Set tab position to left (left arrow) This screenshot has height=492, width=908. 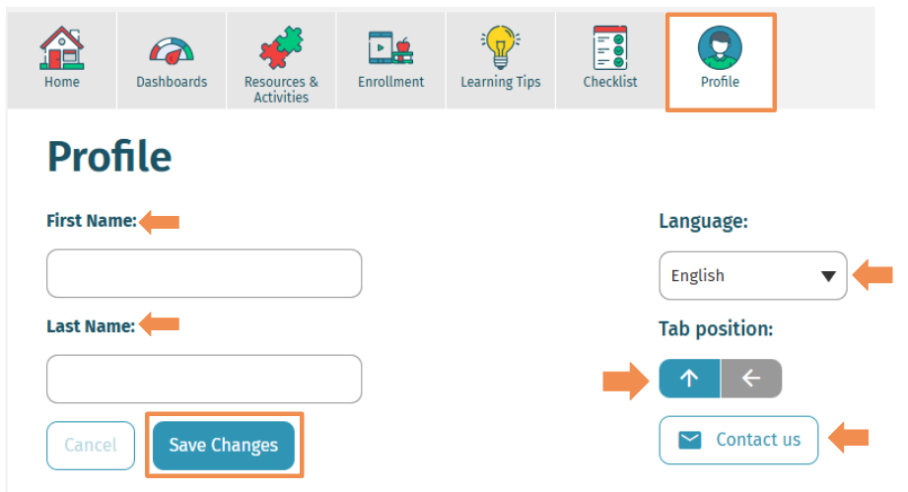[751, 379]
